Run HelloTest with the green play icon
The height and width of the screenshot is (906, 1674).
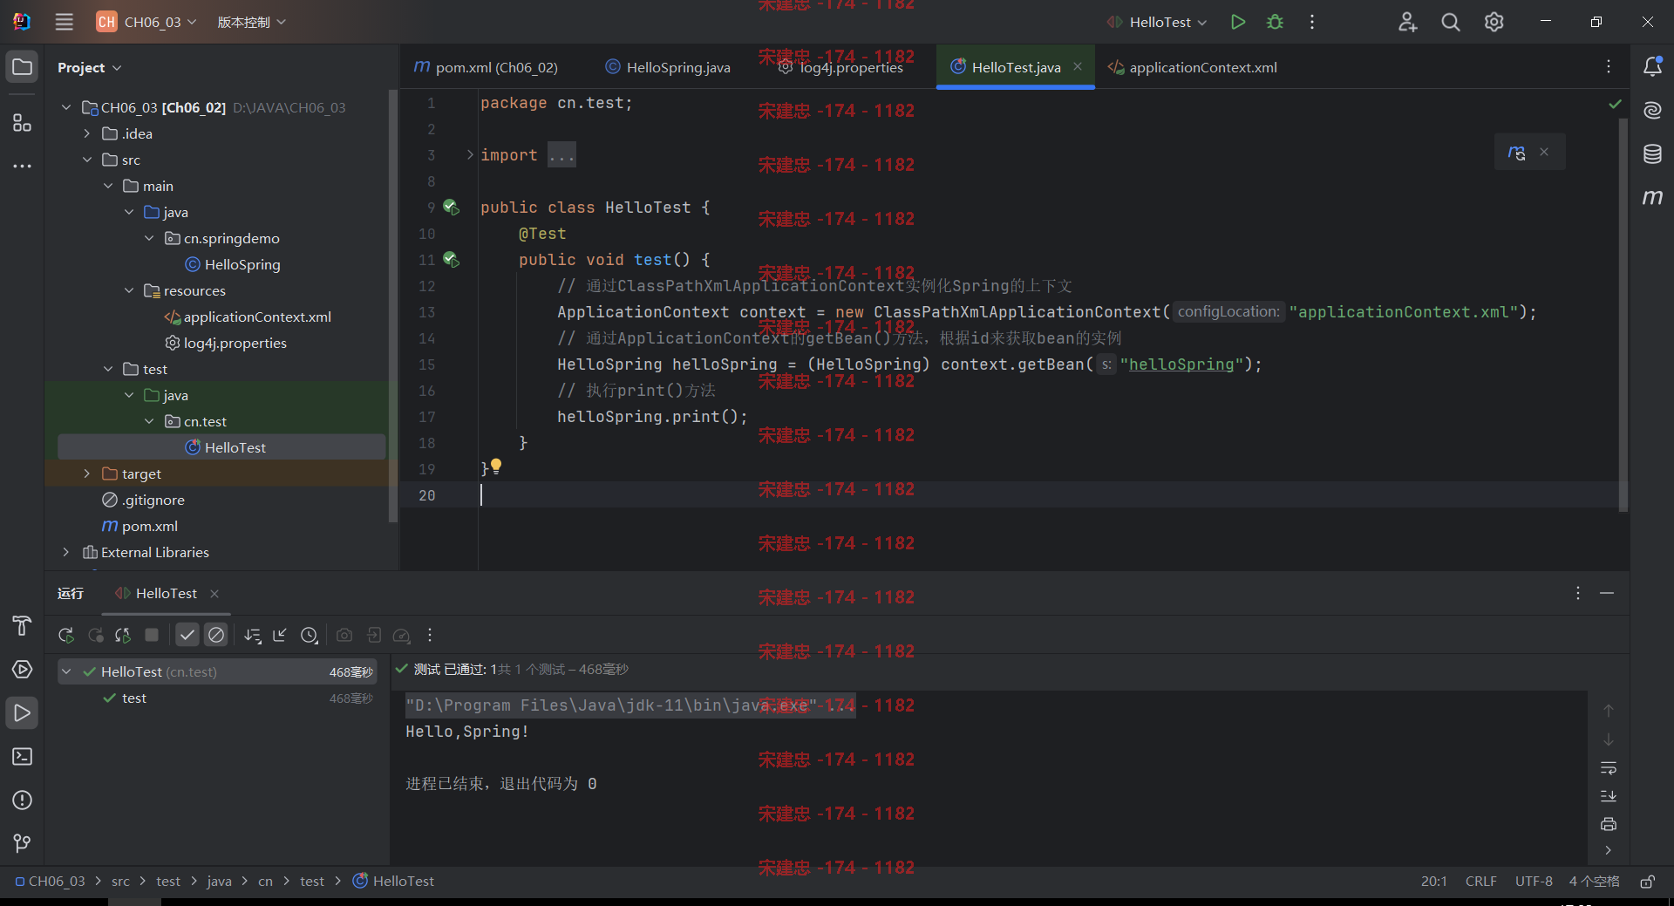(1237, 22)
